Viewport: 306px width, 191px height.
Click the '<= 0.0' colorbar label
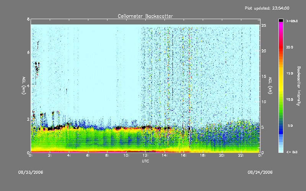(292, 152)
